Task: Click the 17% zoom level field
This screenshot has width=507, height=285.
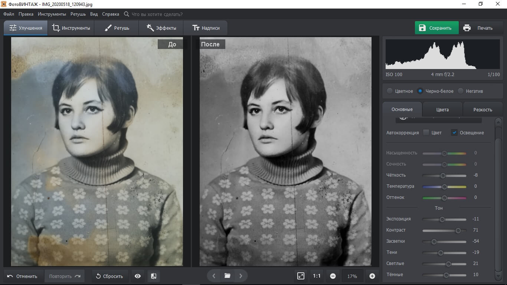Action: [352, 276]
